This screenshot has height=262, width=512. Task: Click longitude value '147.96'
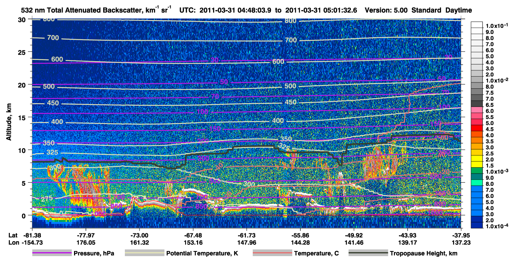tap(246, 242)
